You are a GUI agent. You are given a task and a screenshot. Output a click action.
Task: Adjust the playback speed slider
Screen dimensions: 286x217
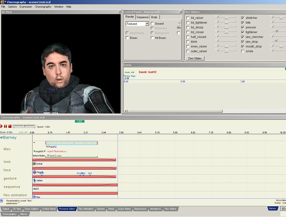click(24, 126)
